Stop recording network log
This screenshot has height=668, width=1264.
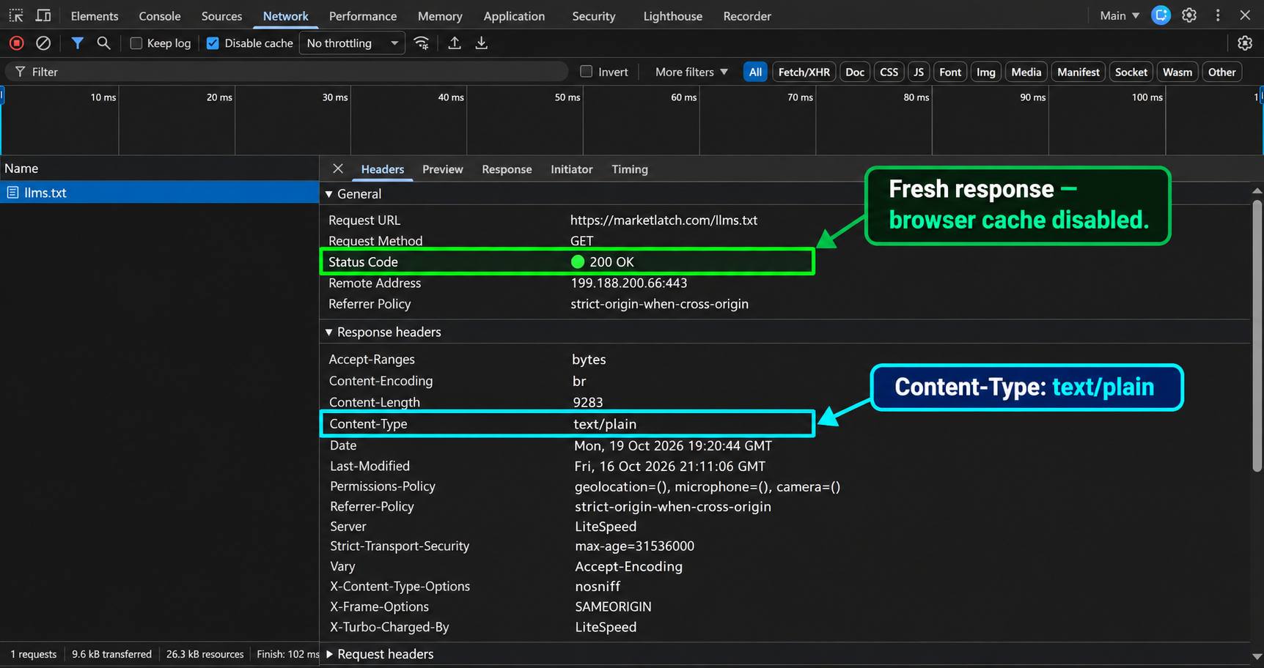coord(17,43)
